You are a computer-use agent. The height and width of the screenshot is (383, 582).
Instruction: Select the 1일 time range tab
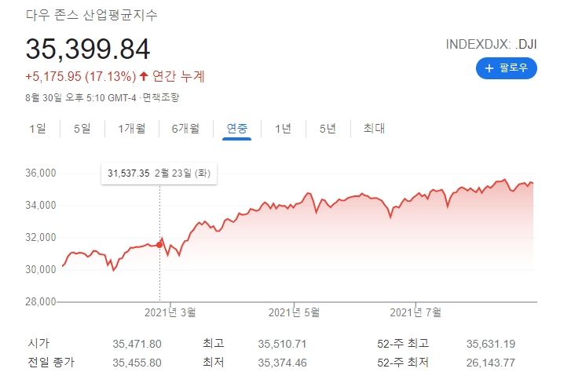point(37,129)
